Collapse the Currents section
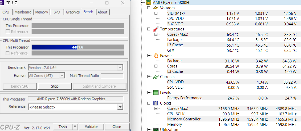 149,77
